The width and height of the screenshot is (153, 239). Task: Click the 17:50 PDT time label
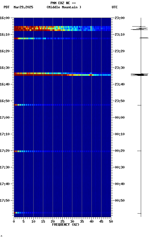click(x=5, y=201)
